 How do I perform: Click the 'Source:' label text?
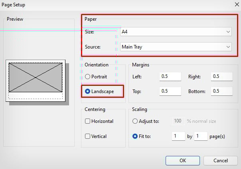click(93, 47)
